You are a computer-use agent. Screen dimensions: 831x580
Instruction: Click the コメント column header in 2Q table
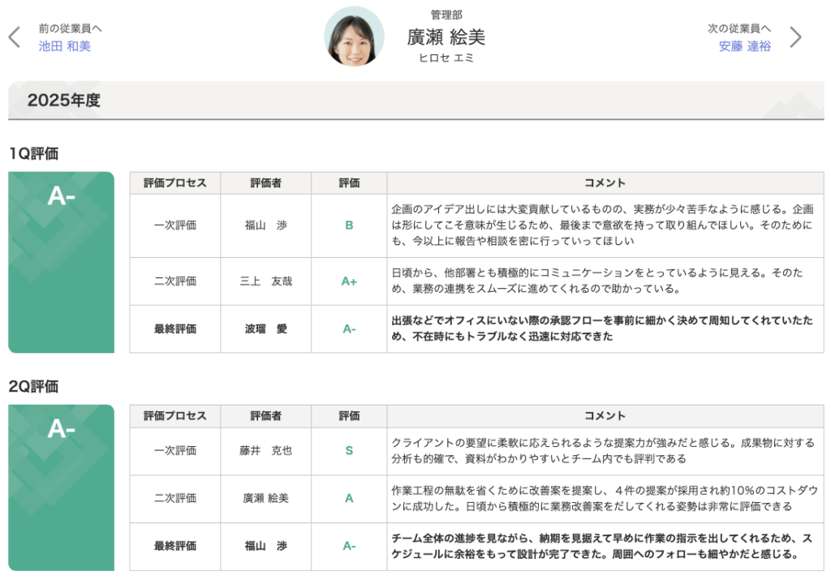tap(605, 416)
